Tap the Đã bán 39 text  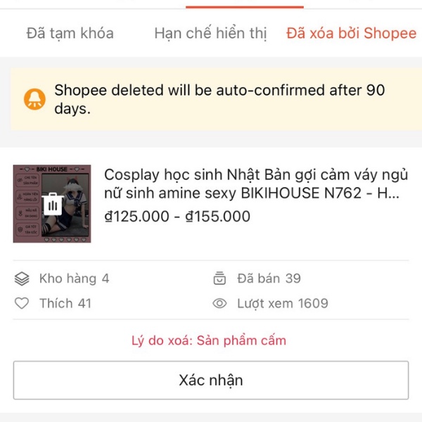[x=269, y=279]
